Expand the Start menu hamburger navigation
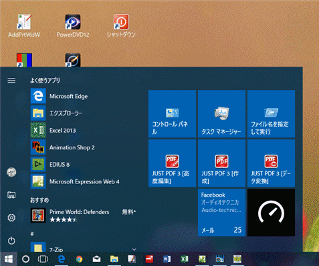Screen dimensions: 319x266 tap(11, 80)
